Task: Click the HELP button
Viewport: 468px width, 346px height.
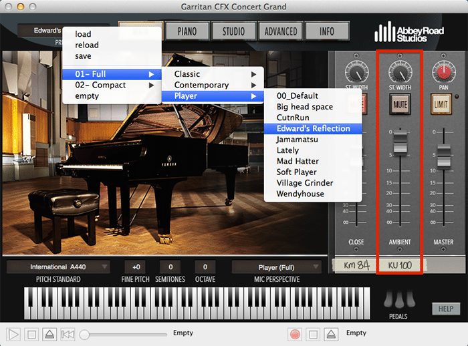Action: click(446, 309)
